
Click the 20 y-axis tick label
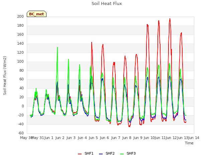(x=21, y=97)
